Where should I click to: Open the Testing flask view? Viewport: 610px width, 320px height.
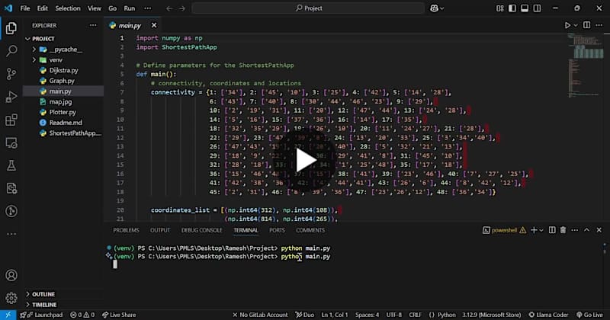pos(11,165)
